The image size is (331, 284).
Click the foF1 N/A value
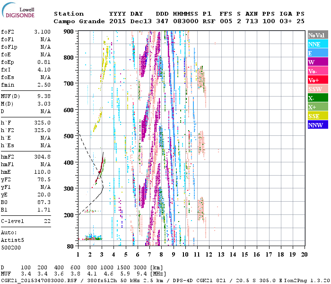45,39
